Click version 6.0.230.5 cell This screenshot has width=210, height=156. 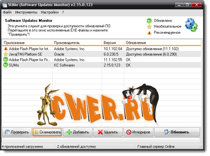point(111,54)
